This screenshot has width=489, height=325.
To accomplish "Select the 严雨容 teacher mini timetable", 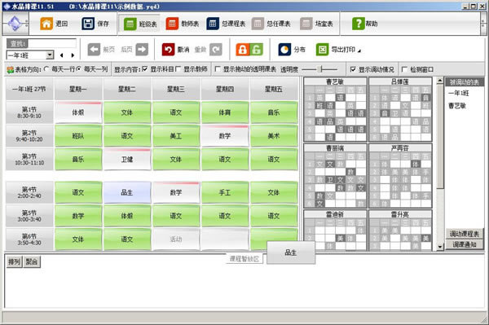I will click(400, 176).
